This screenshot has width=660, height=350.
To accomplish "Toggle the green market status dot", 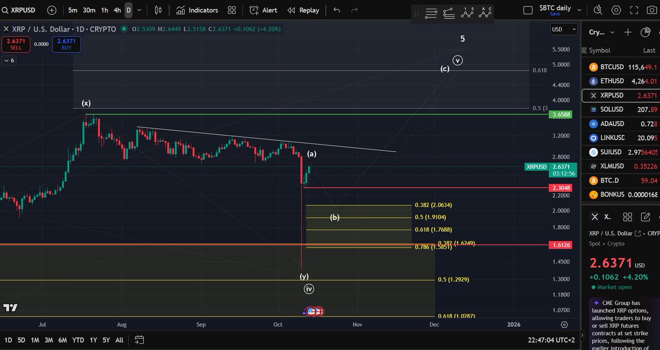I will tap(124, 29).
